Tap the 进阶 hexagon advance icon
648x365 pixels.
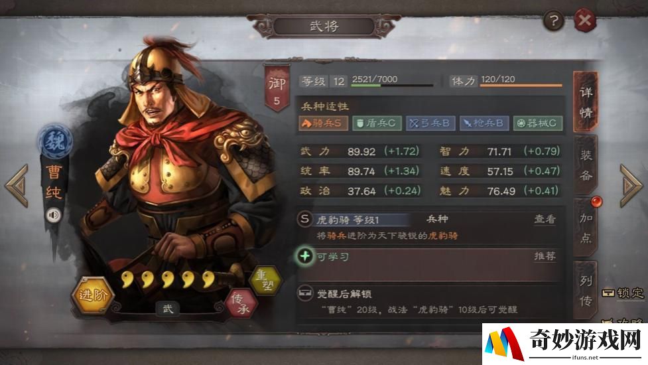[93, 295]
